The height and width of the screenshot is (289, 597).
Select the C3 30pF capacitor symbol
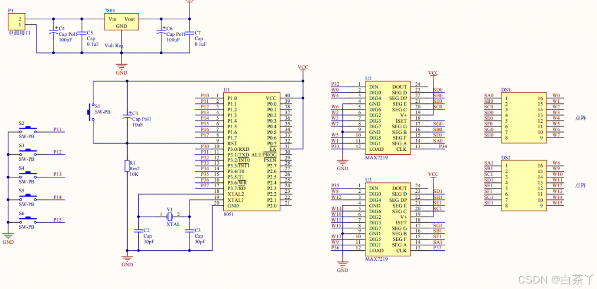[x=189, y=231]
